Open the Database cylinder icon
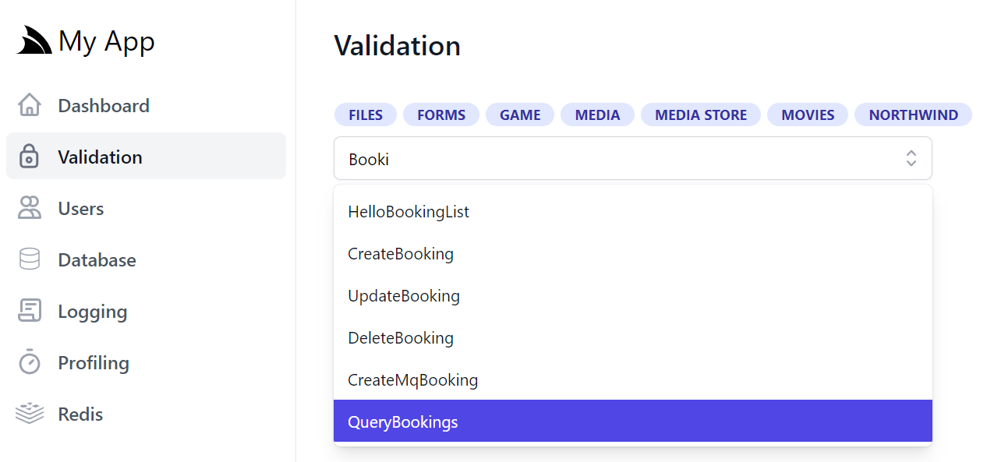Image resolution: width=987 pixels, height=462 pixels. pos(30,259)
